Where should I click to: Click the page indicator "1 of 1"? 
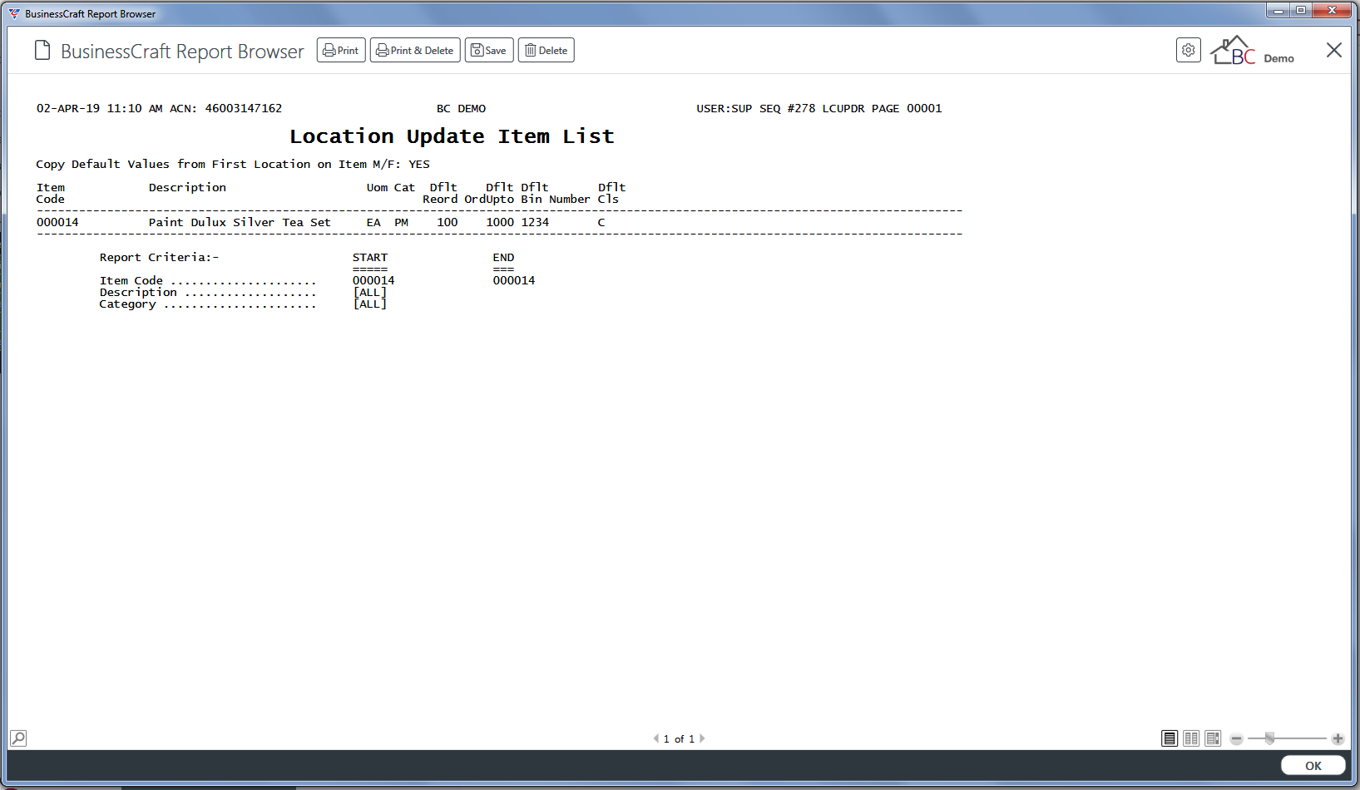(679, 738)
